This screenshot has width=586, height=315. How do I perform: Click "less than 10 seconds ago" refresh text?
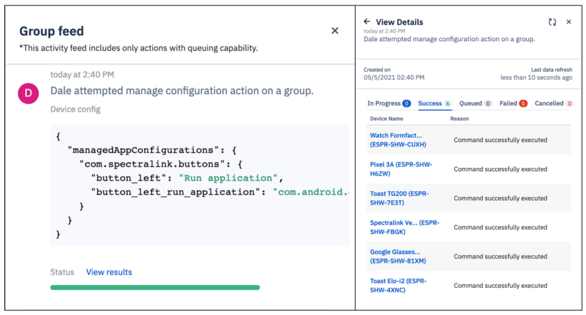click(x=536, y=77)
